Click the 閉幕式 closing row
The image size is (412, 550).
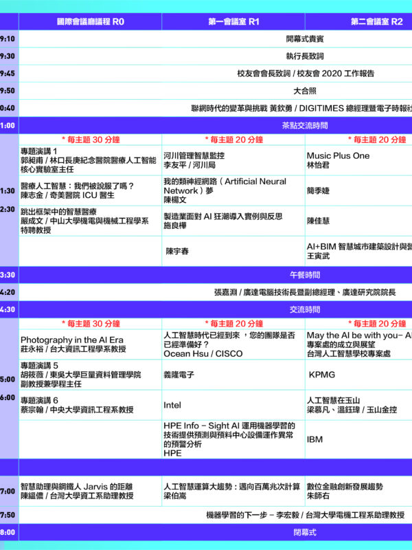tap(304, 532)
